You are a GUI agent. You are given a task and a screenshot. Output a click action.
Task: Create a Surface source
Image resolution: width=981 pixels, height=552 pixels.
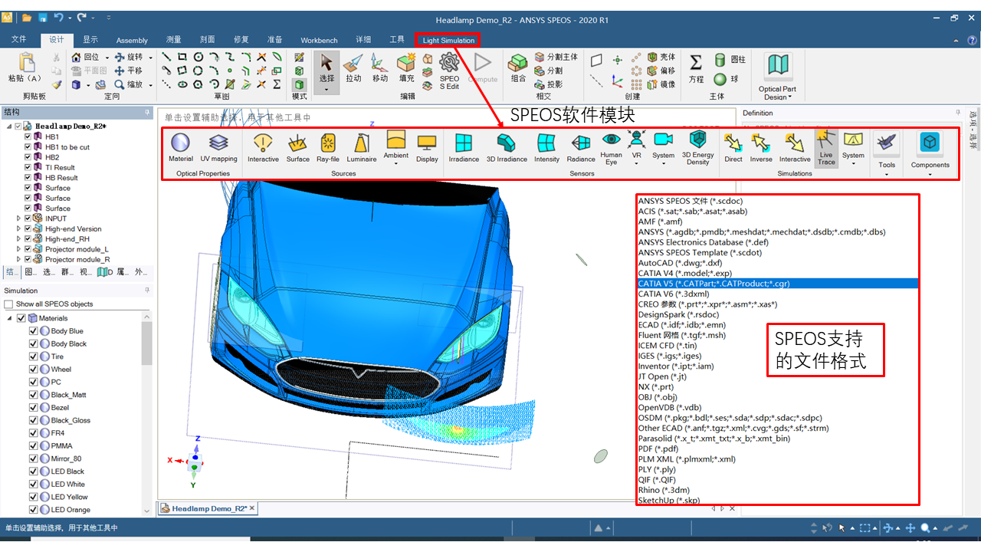(298, 147)
